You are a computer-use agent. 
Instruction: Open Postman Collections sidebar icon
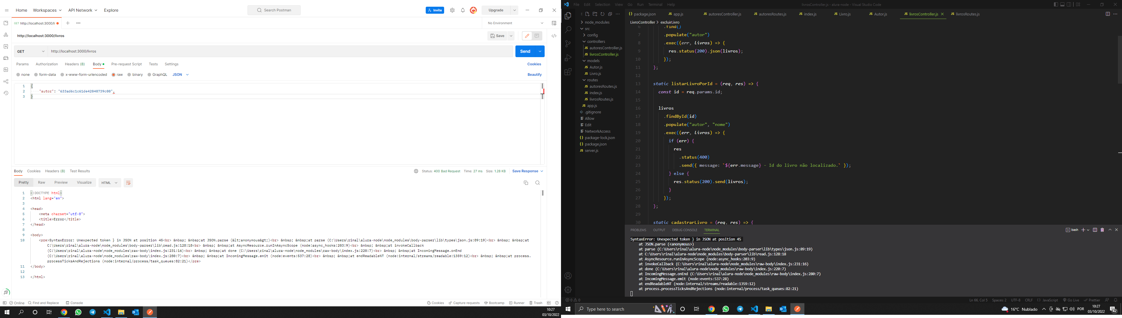[6, 23]
